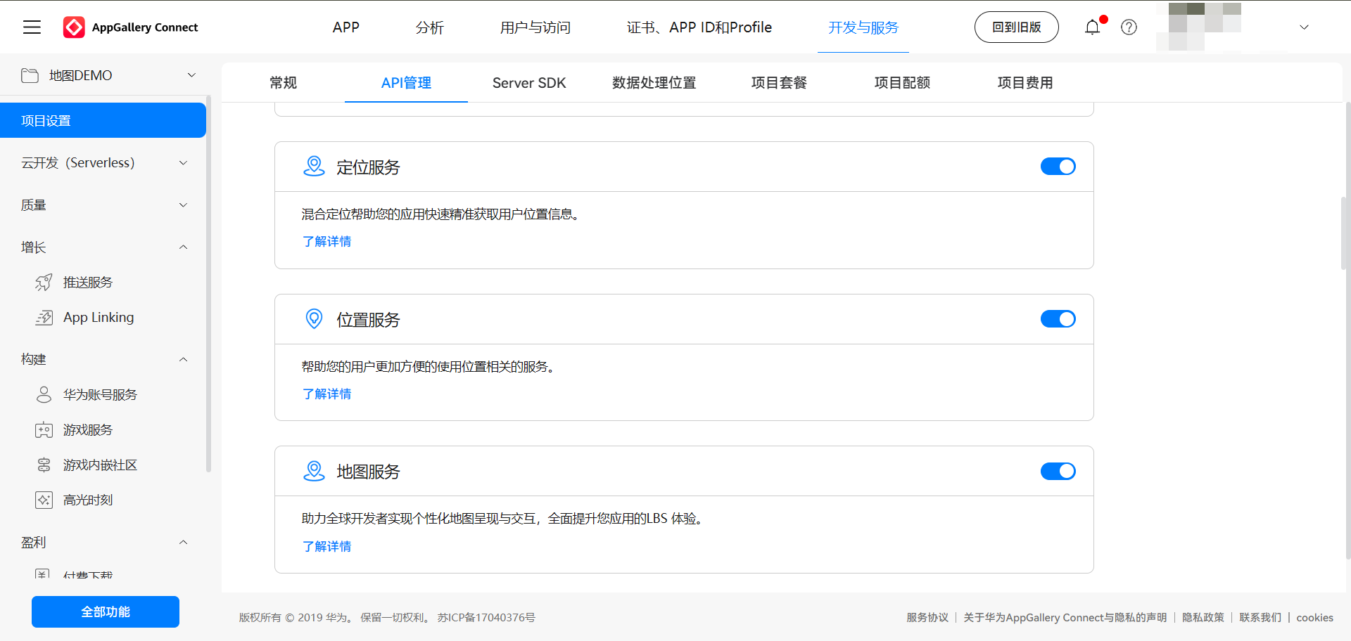
Task: Switch to the Server SDK tab
Action: coord(529,83)
